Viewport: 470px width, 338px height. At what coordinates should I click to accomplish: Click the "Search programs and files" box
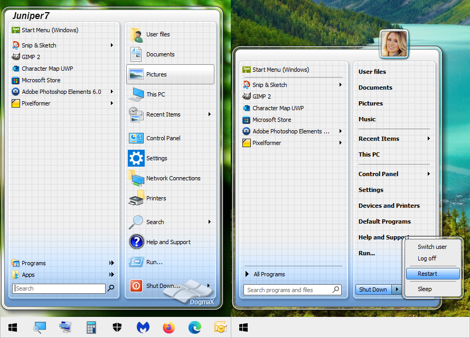288,290
